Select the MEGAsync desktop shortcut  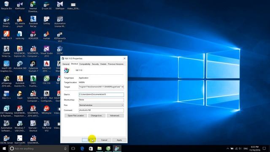[x=46, y=110]
